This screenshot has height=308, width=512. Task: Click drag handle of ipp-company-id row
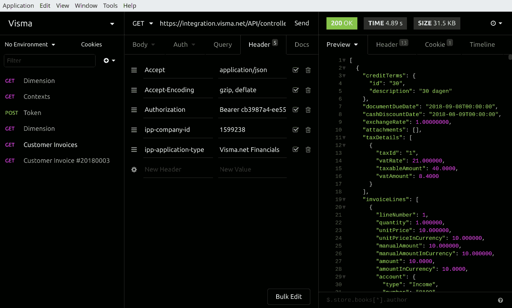coord(134,130)
